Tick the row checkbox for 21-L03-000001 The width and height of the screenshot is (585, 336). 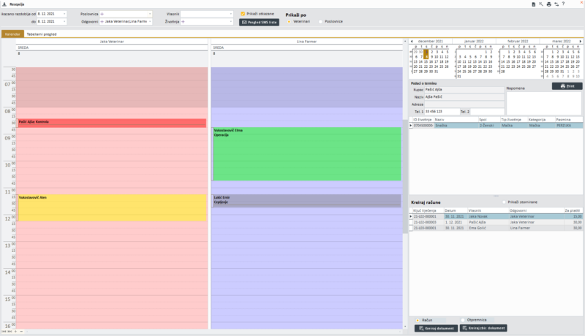point(411,228)
